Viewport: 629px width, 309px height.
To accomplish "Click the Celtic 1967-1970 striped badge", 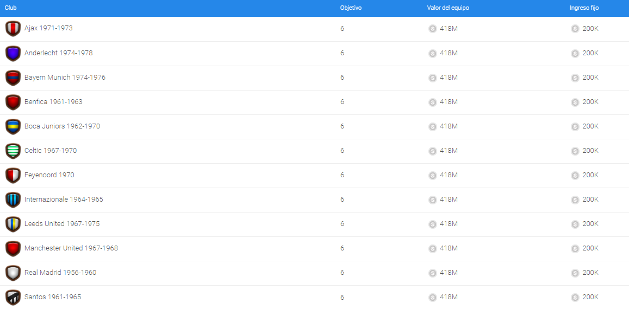I will (x=13, y=151).
